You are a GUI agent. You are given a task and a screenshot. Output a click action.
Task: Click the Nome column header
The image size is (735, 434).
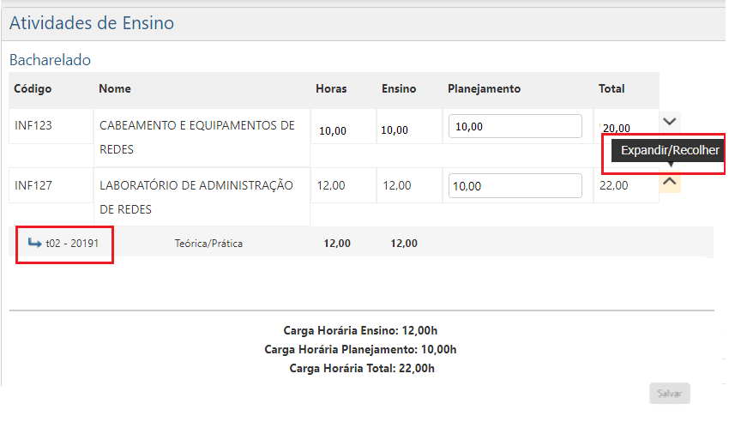point(115,88)
